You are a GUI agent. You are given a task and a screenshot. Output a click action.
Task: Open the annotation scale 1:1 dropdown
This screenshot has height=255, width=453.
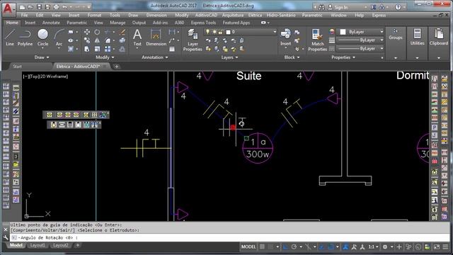(373, 247)
